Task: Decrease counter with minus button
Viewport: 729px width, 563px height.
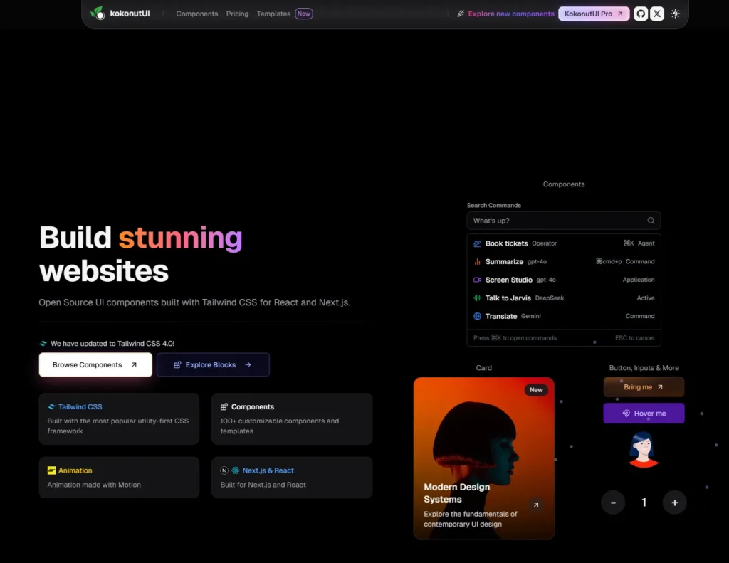Action: (x=613, y=503)
